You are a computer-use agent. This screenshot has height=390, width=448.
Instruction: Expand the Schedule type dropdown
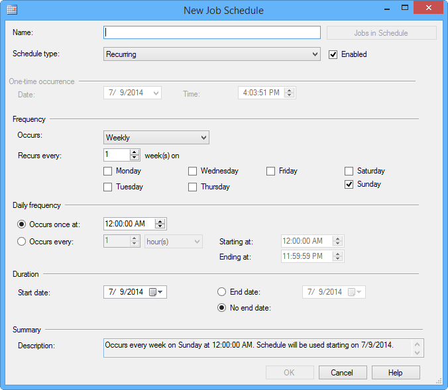click(315, 54)
